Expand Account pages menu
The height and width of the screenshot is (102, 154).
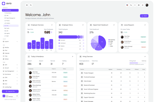click(x=10, y=68)
